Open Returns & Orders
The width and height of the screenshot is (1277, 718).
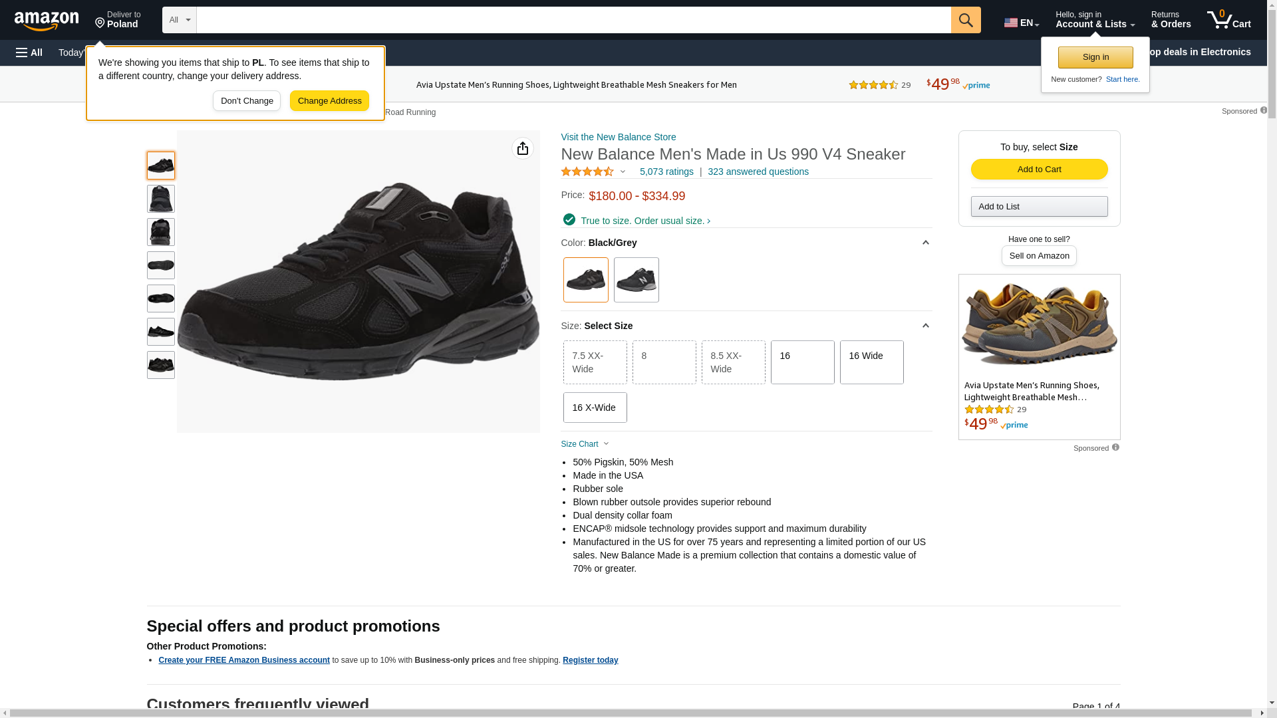click(1171, 20)
